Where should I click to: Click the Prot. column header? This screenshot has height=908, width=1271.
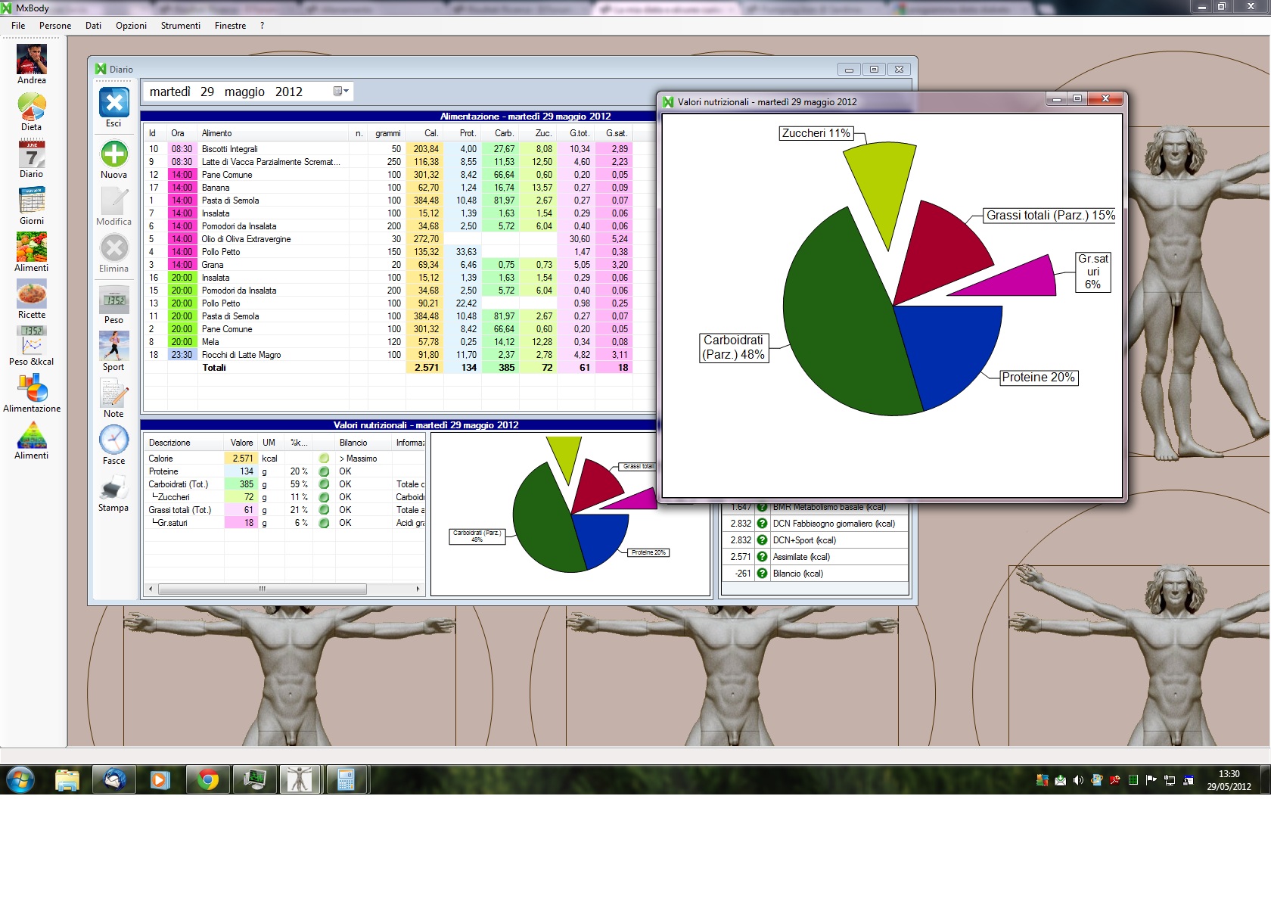pos(462,133)
